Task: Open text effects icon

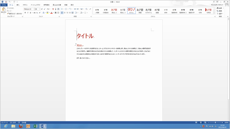Action: (43, 13)
